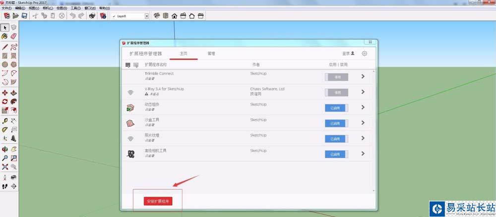Sort by 扩展程序名称 column header
496x217 pixels.
coord(156,65)
